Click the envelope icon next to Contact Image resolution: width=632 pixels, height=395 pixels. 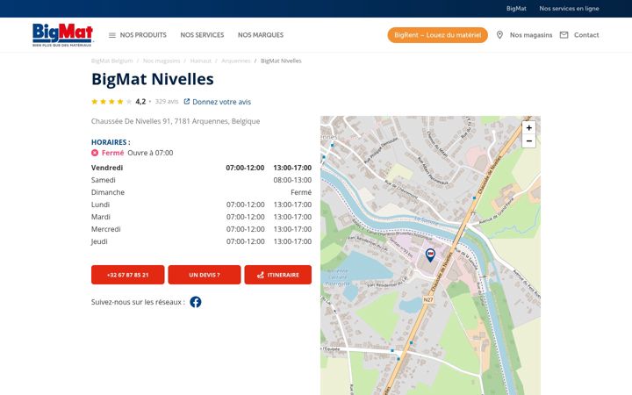[564, 35]
